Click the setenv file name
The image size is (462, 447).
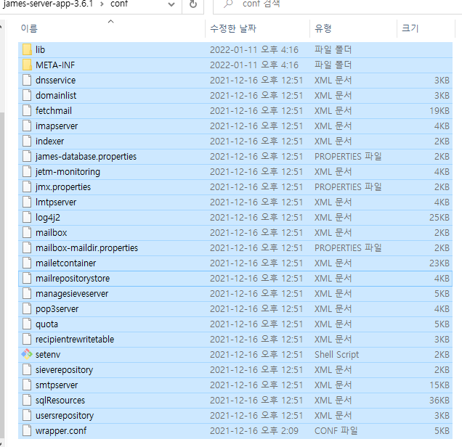(48, 355)
